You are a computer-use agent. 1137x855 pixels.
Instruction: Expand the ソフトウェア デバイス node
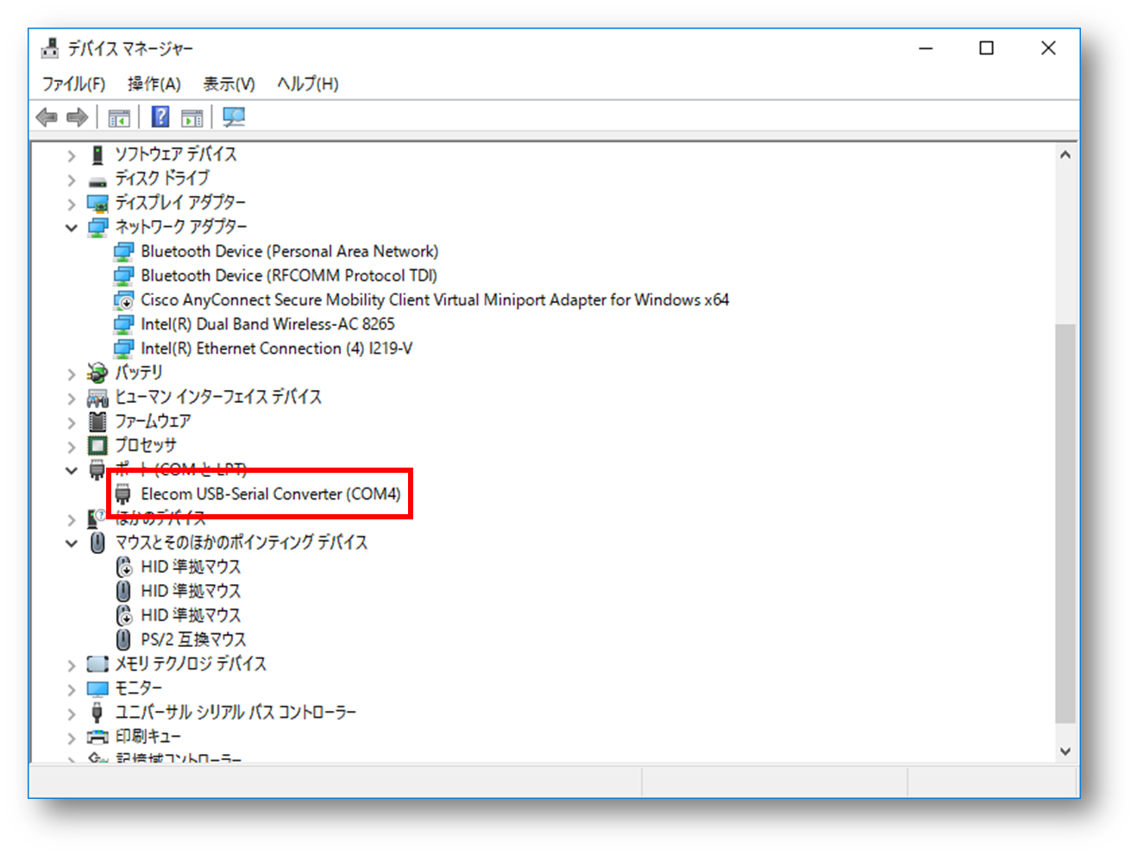(x=72, y=155)
